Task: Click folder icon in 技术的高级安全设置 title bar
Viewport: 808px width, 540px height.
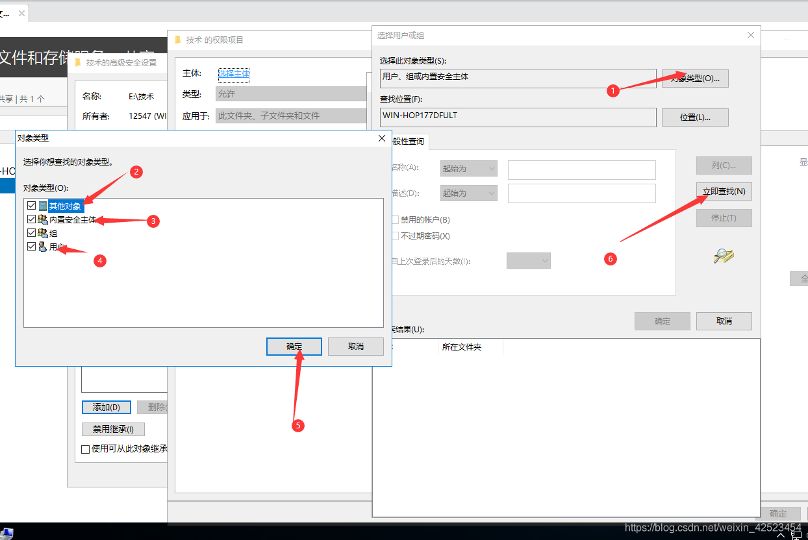Action: click(x=78, y=63)
